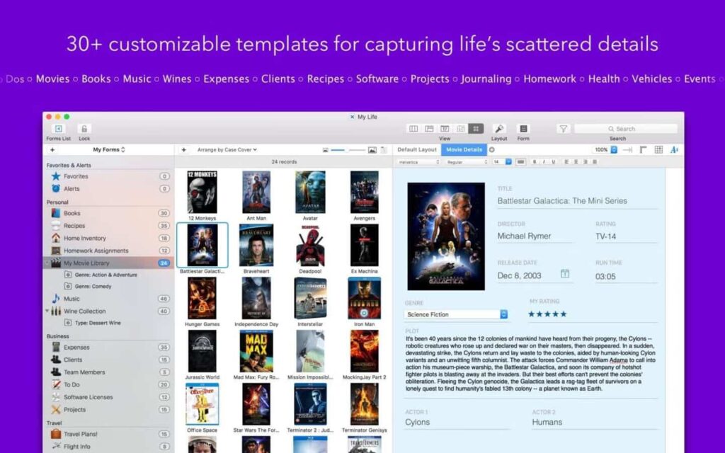Toggle italic text formatting
Screen dimensions: 725x453
[x=543, y=161]
